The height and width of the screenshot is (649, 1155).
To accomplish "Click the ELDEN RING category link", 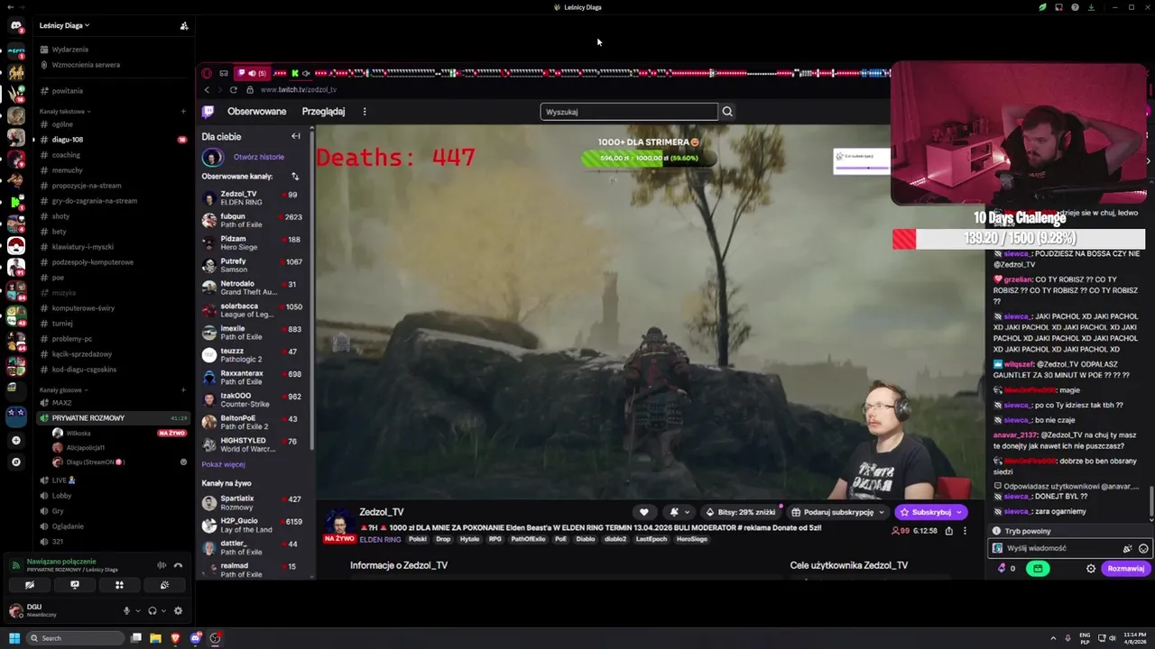I will pyautogui.click(x=380, y=539).
